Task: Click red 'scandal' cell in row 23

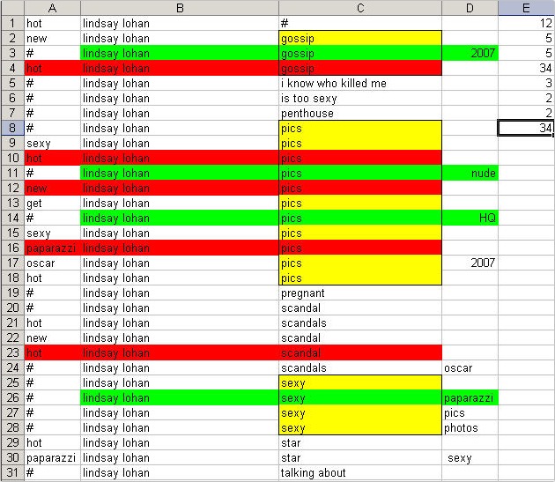Action: pos(360,352)
